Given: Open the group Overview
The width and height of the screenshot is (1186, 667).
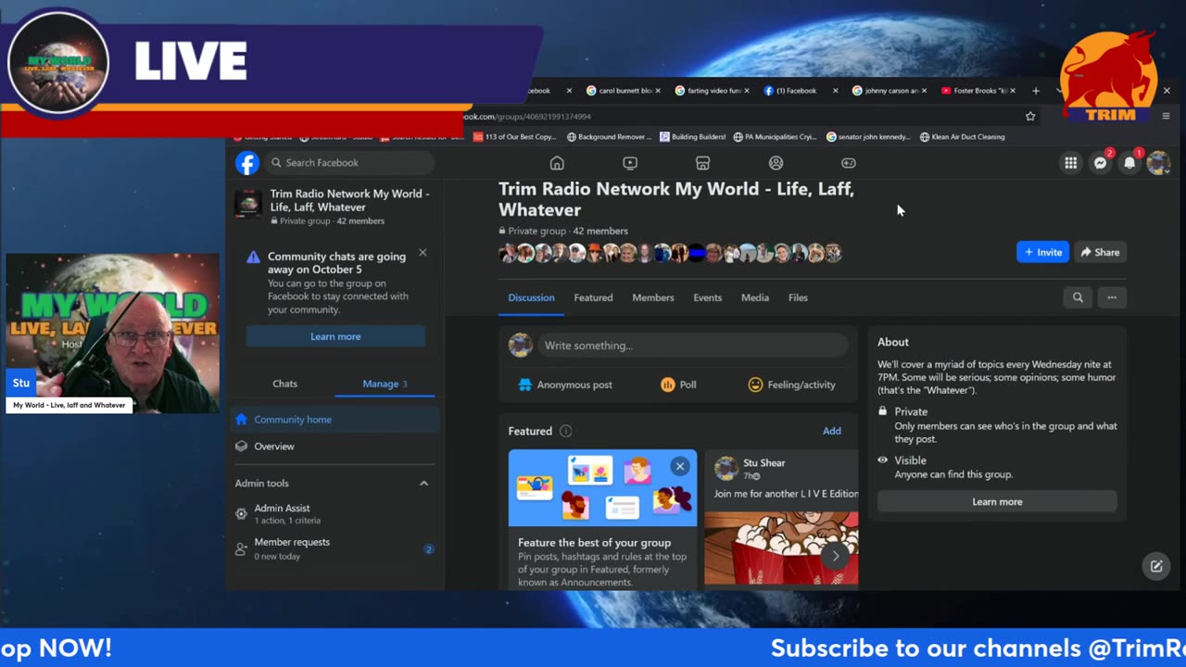Looking at the screenshot, I should point(335,447).
